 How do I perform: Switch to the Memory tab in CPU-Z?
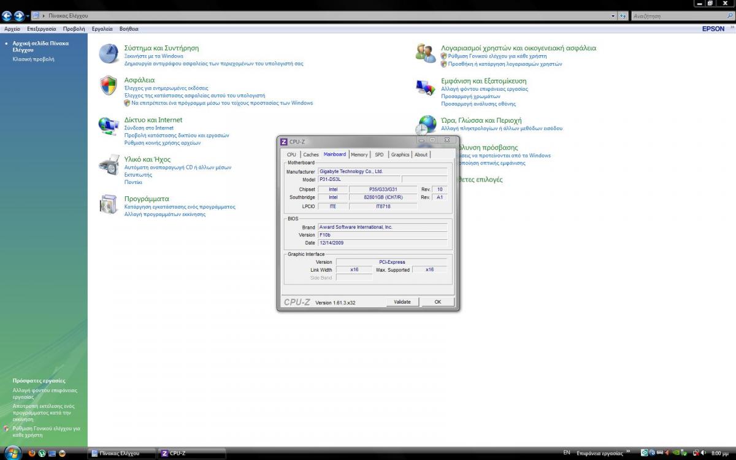pos(359,155)
